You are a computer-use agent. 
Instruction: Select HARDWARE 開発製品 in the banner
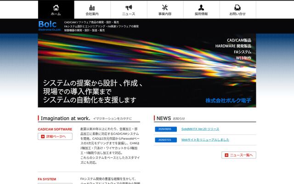pos(233,46)
